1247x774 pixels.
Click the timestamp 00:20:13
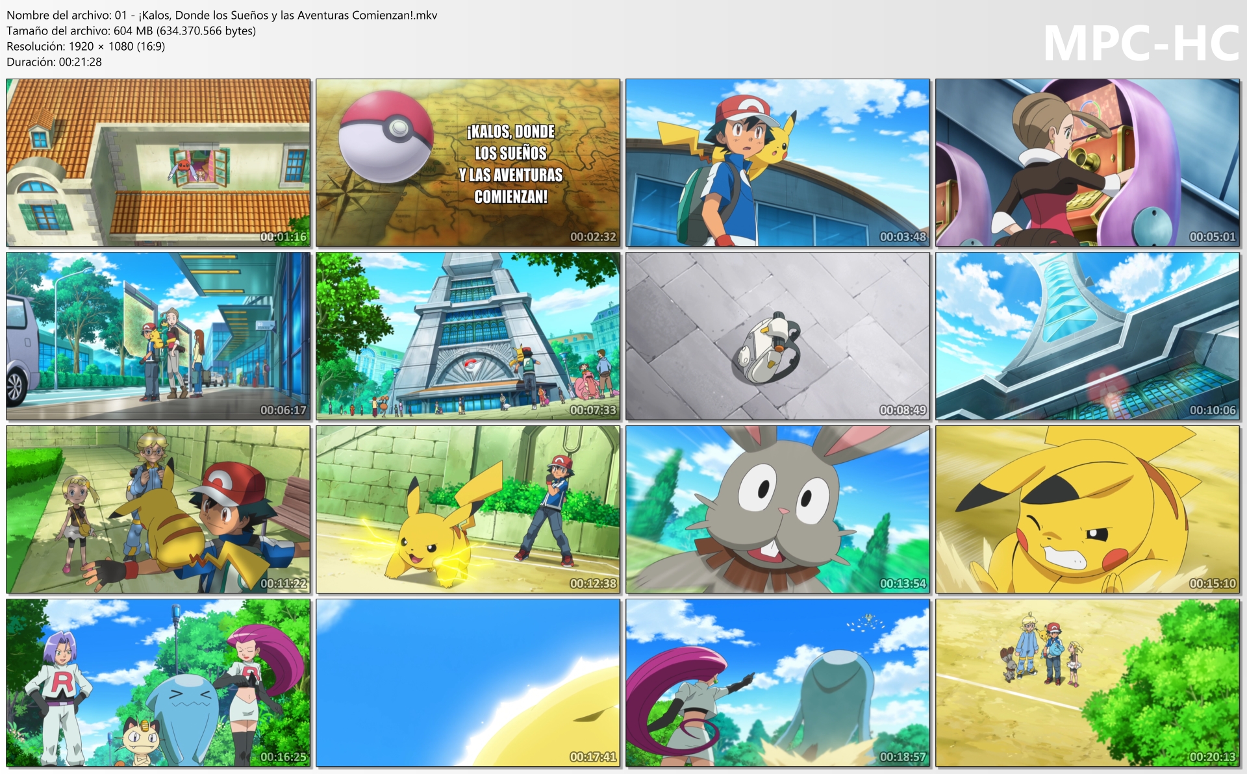coord(1213,757)
